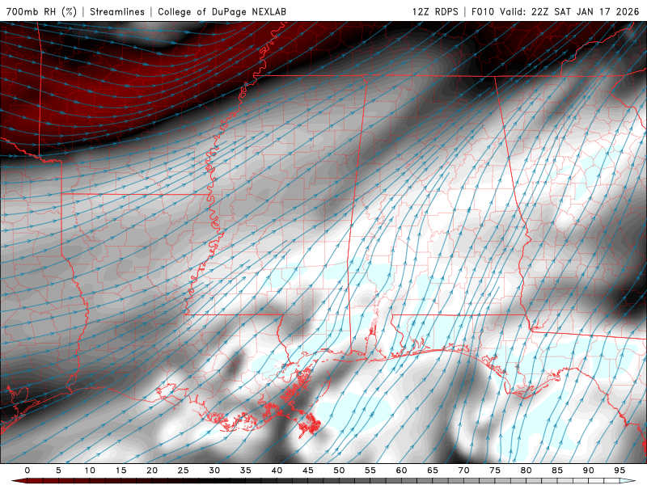Click "Valid: 22Z SAT JAN 17 2026" text
The height and width of the screenshot is (485, 647).
(x=569, y=11)
